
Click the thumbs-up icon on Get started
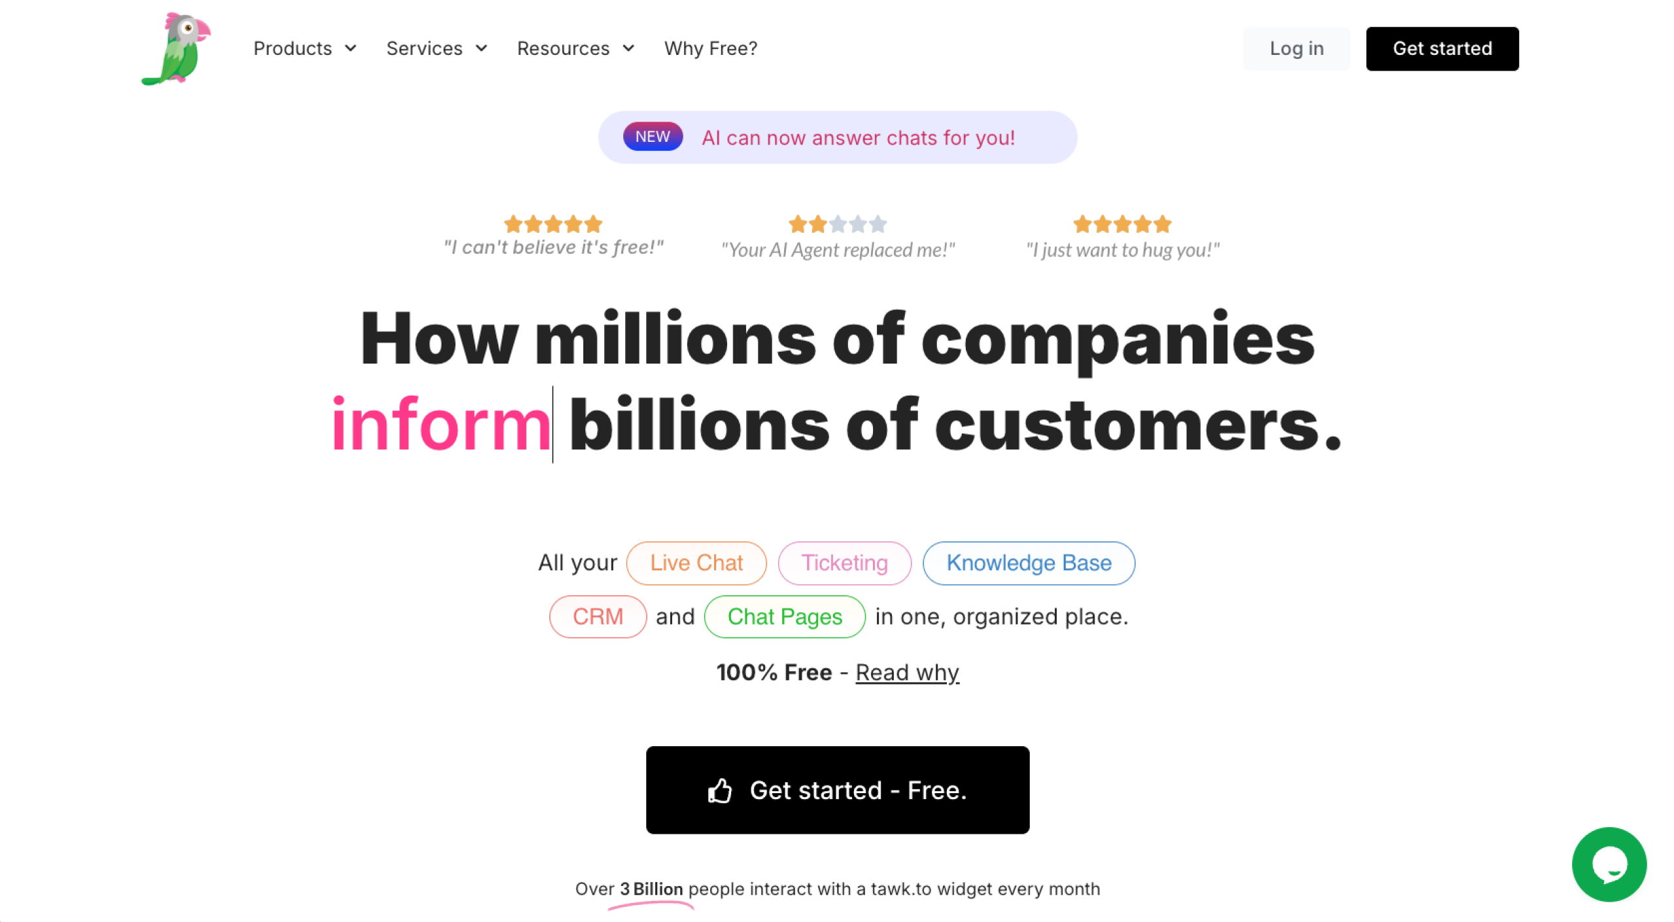(x=719, y=791)
